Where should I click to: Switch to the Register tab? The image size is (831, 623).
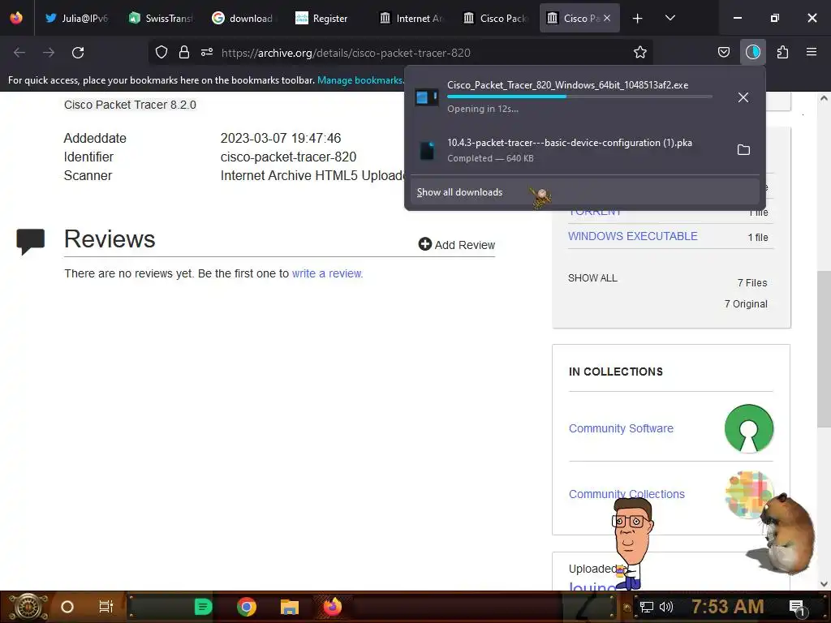327,18
